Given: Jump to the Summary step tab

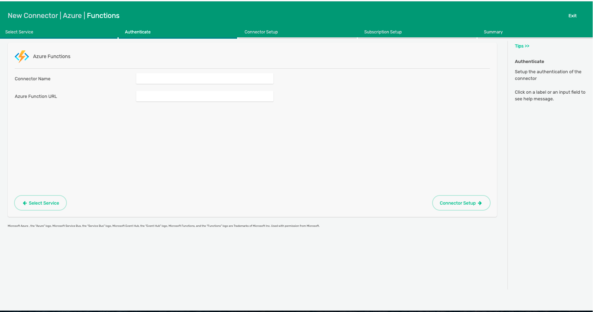Looking at the screenshot, I should click(x=493, y=32).
